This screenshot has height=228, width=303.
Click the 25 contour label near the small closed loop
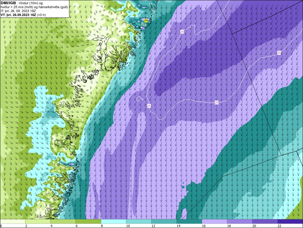(x=149, y=106)
